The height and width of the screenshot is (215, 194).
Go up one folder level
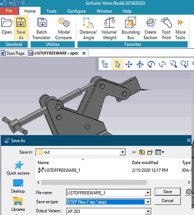click(x=142, y=152)
